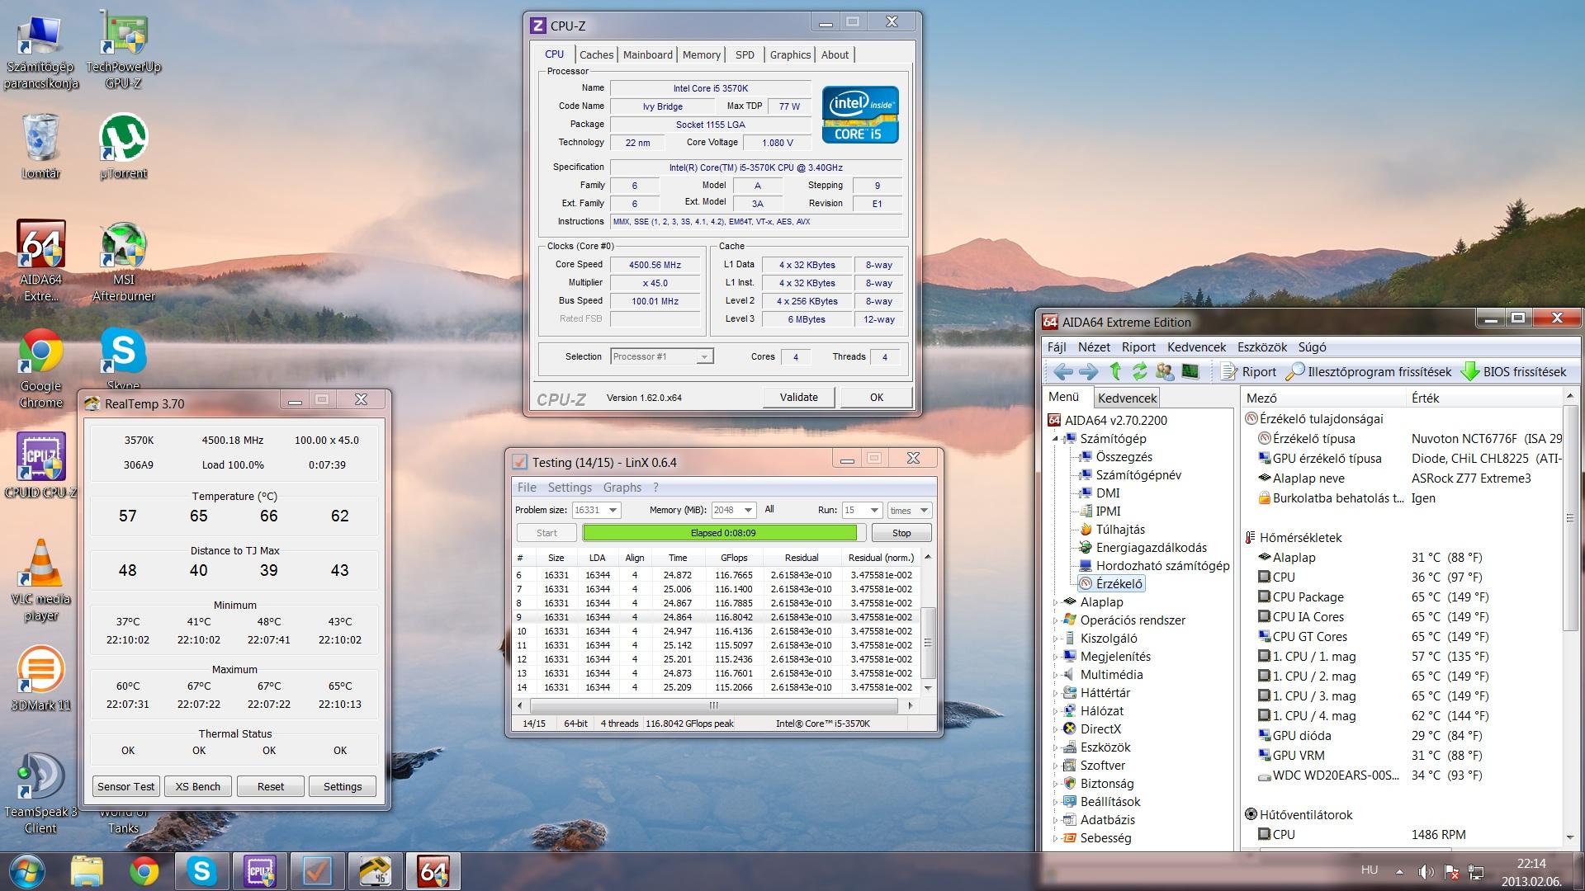Click Stop in LinX
This screenshot has height=891, width=1585.
[901, 533]
